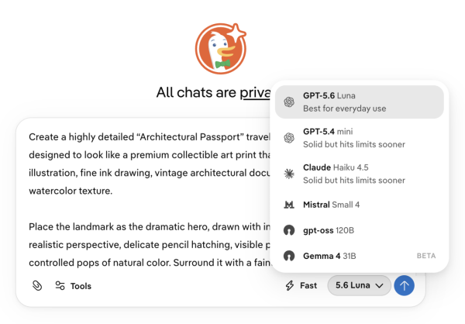Select GPT-5.6 Luna from the model list
Viewport: 465px width, 324px height.
coord(360,102)
